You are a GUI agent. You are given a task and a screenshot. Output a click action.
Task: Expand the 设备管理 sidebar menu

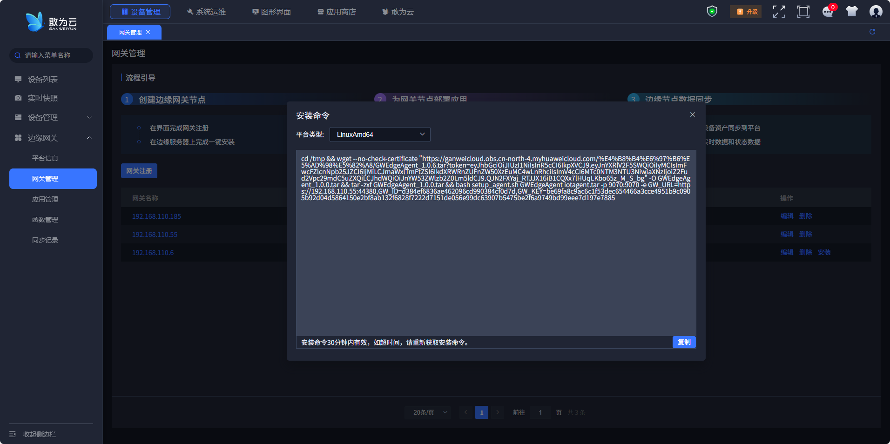53,118
